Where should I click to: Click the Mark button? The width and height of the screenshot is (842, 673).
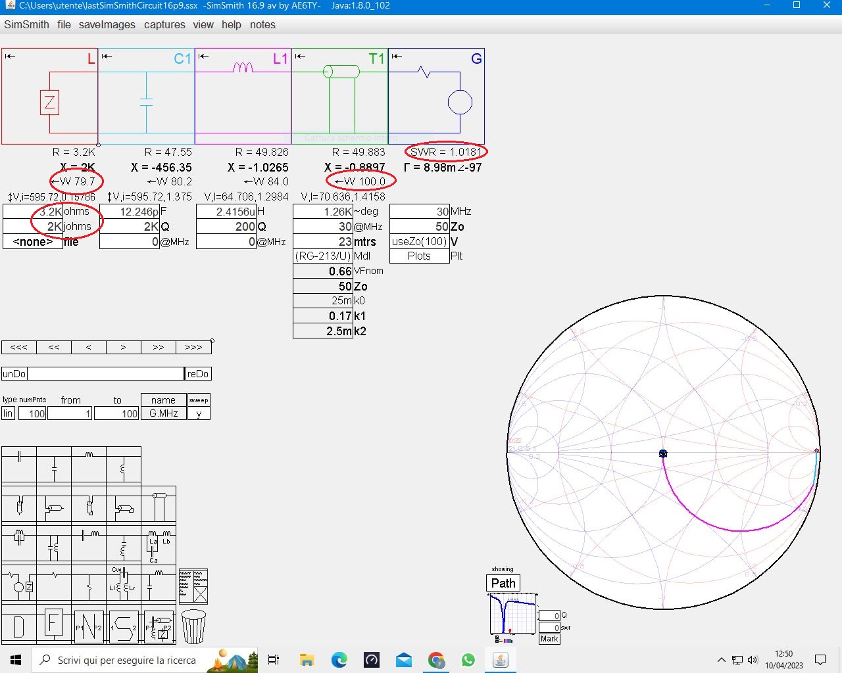click(549, 639)
